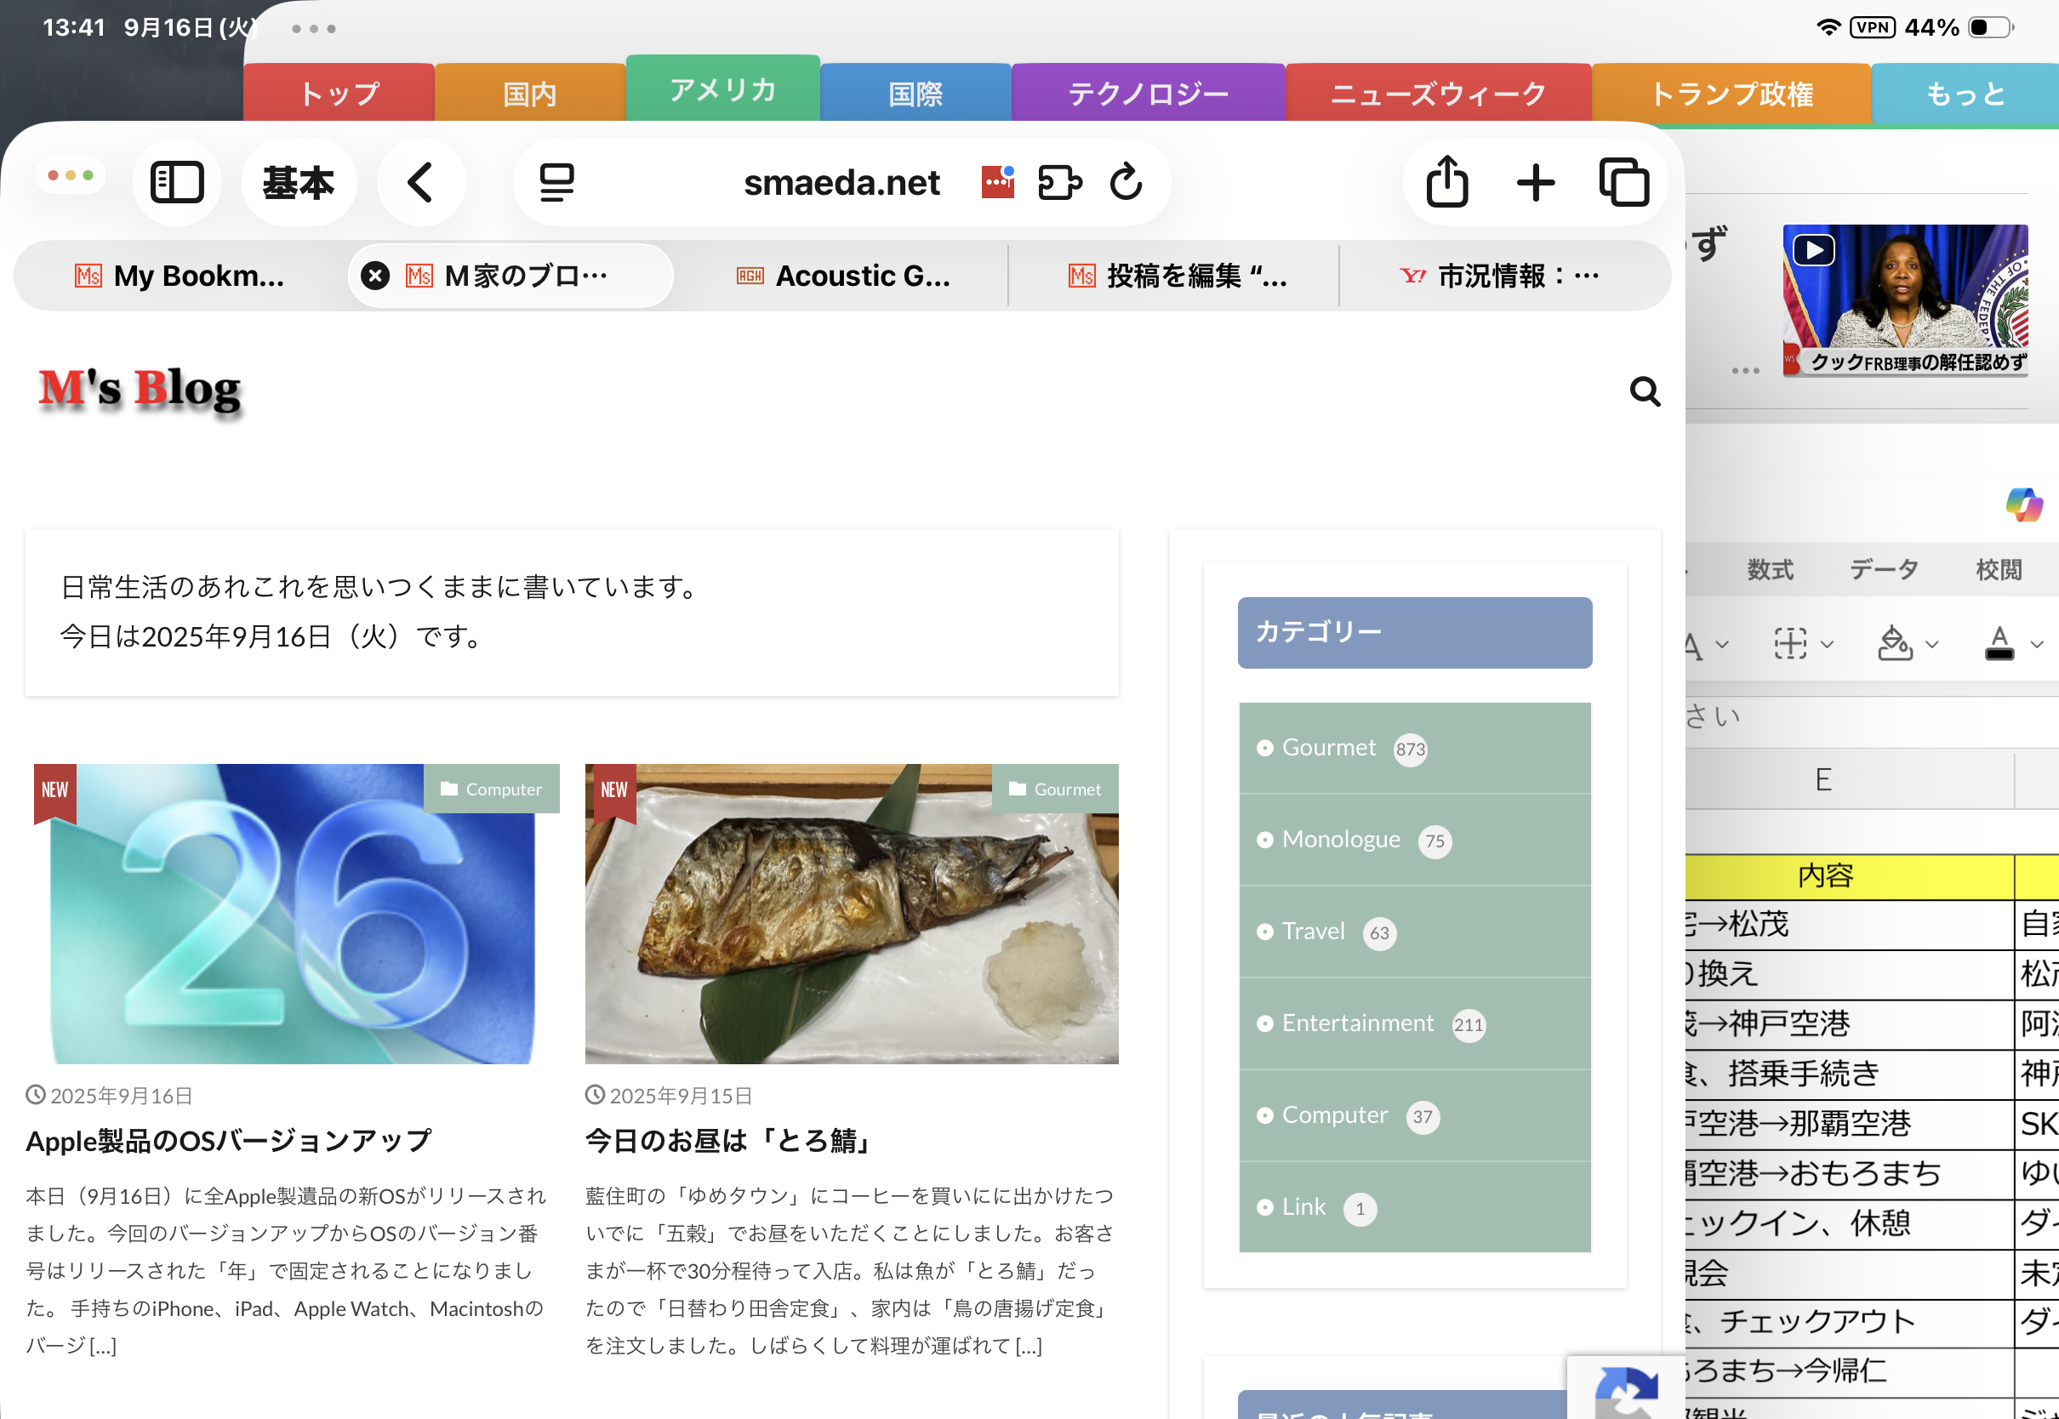Open the Gourmet category link
Image resolution: width=2059 pixels, height=1419 pixels.
tap(1328, 748)
